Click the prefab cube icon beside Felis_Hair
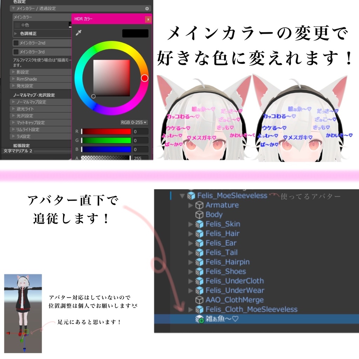 [200, 233]
